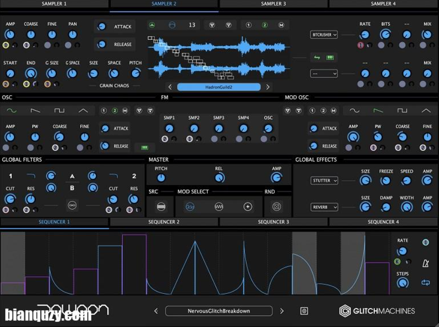This screenshot has height=327, width=439.
Task: Toggle sampler M button above the waveform
Action: (x=281, y=25)
